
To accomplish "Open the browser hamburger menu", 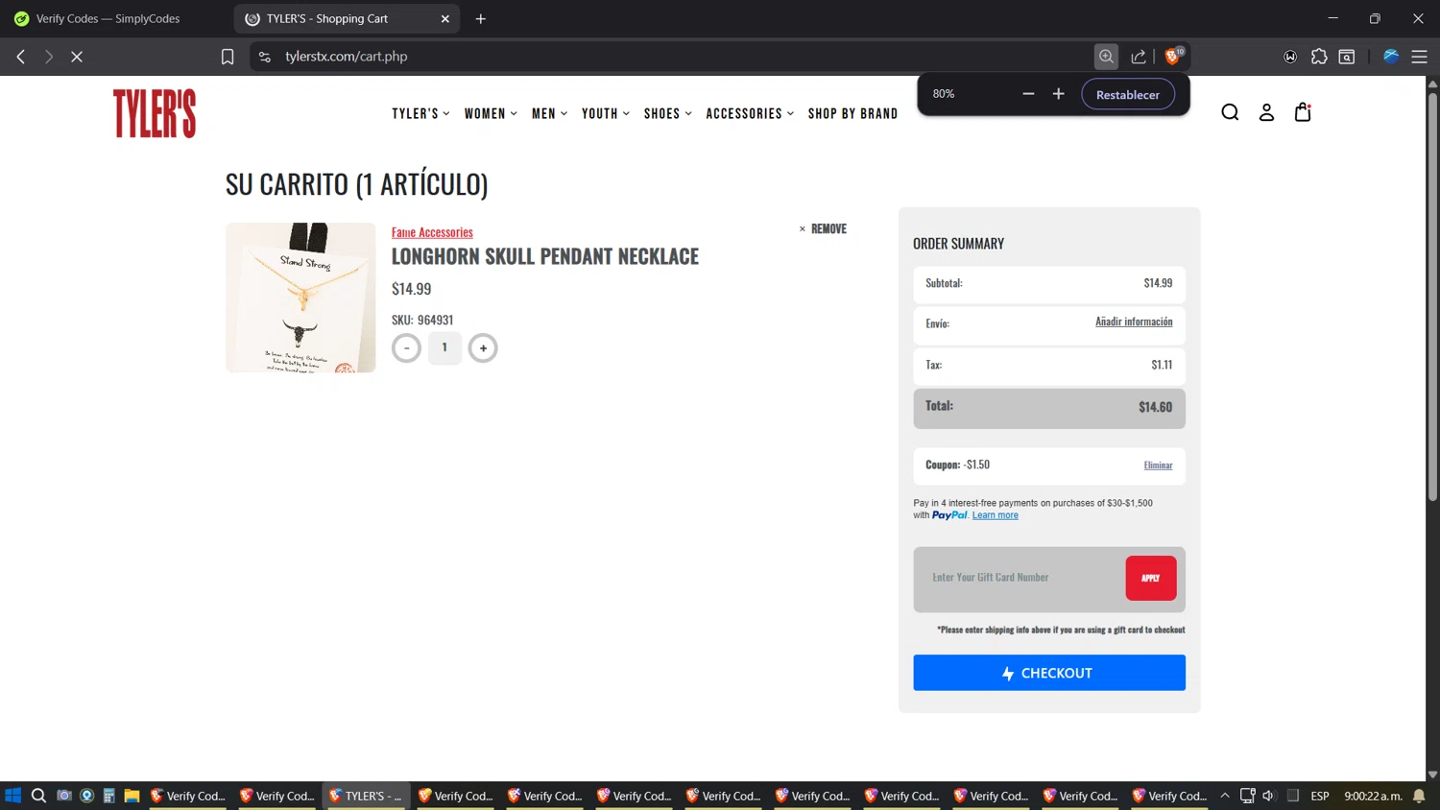I will click(1419, 57).
